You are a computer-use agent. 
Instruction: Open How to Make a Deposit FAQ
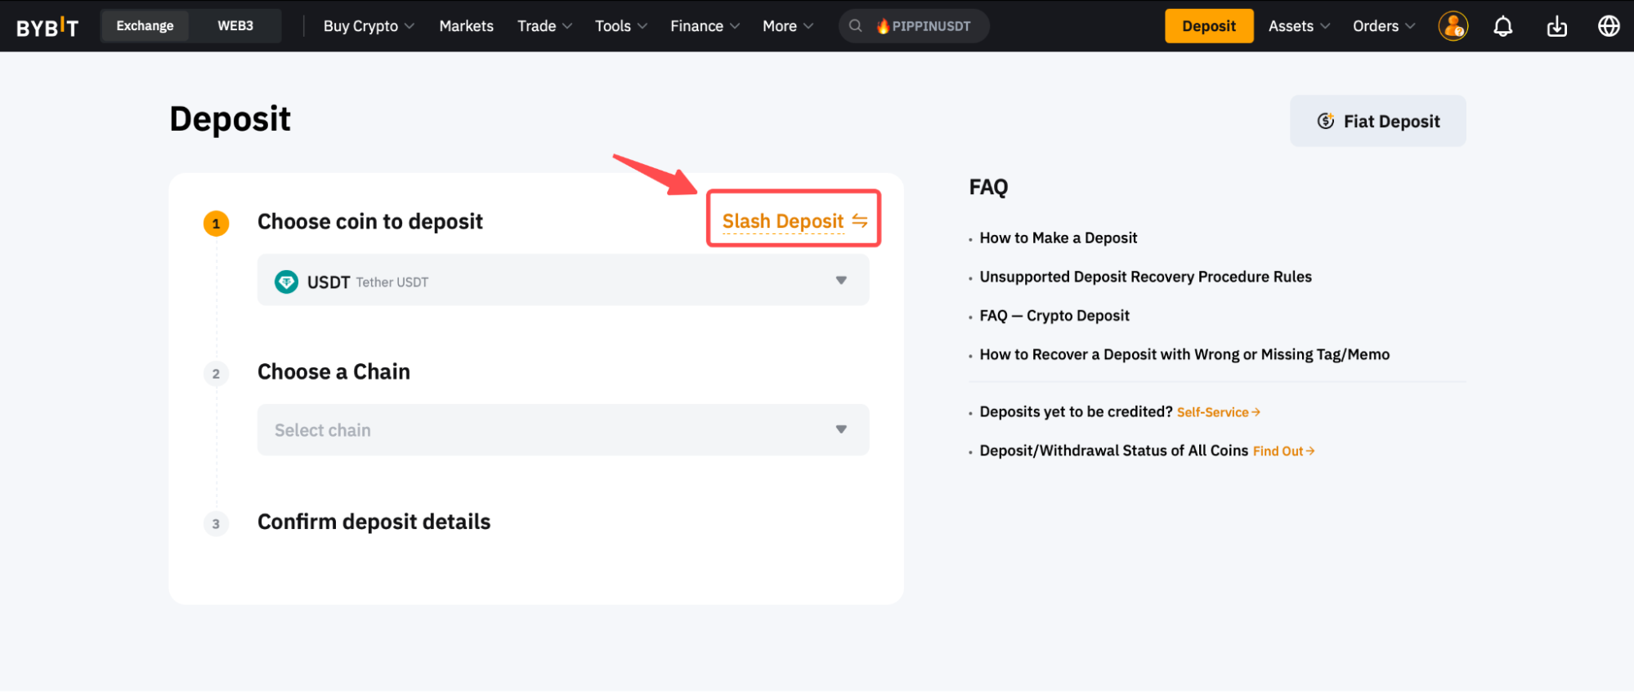click(1058, 238)
